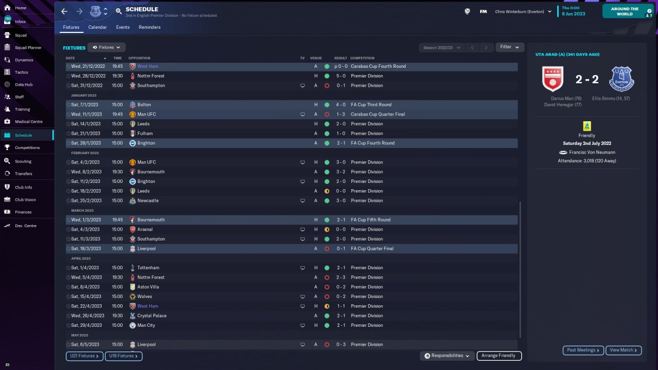This screenshot has width=658, height=370.
Task: Open the Training screen
Action: (22, 109)
